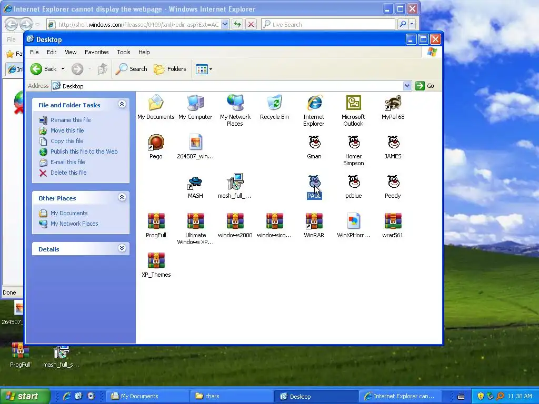Select the JAMES character file
This screenshot has height=404, width=539.
[x=393, y=142]
